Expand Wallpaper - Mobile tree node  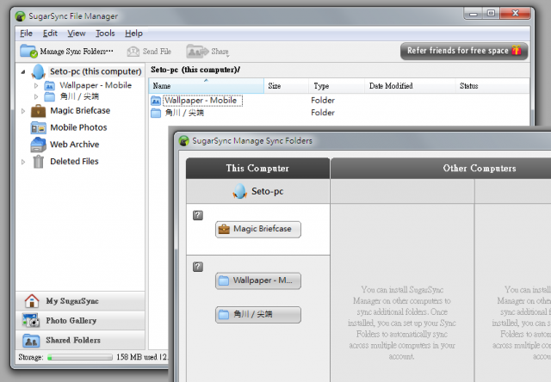[36, 85]
